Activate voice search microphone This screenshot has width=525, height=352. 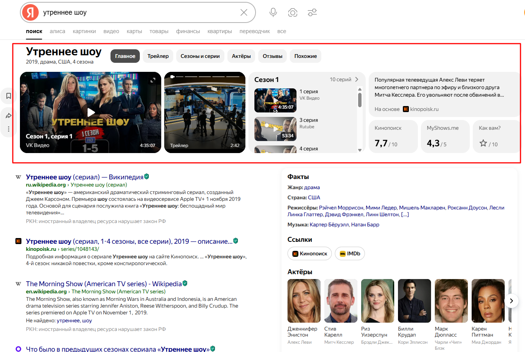click(x=273, y=12)
